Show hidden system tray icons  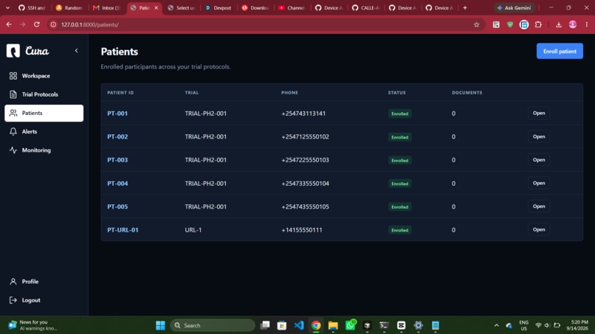(x=496, y=325)
